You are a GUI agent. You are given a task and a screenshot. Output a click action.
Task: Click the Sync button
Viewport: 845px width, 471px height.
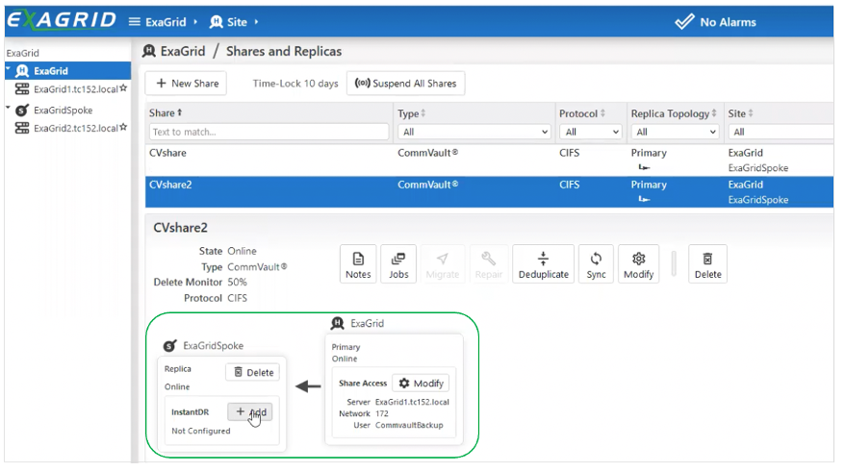tap(596, 264)
